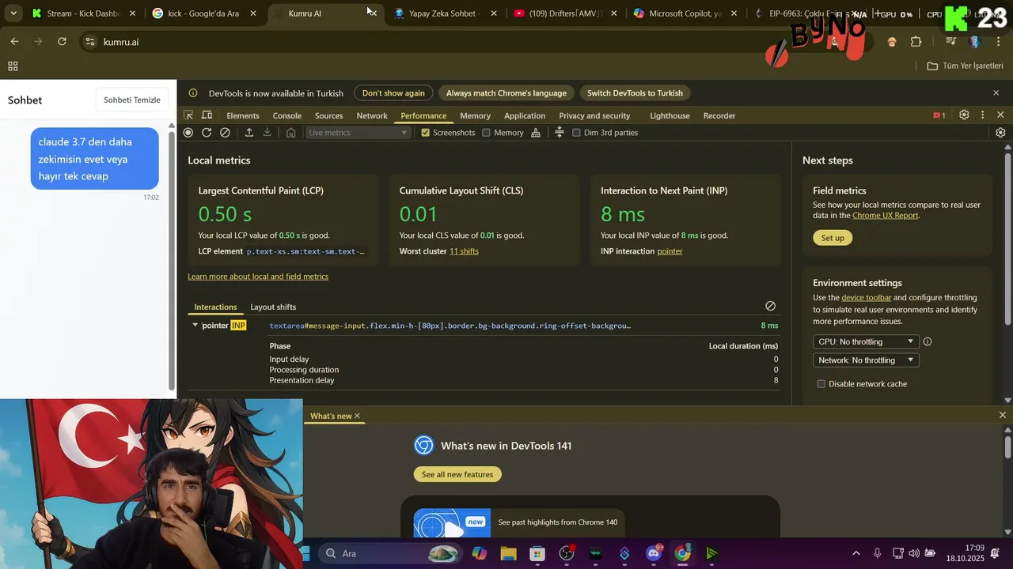
Task: Open the Network panel
Action: click(371, 115)
